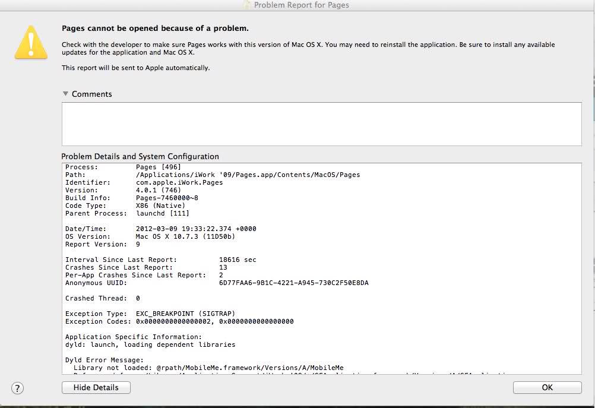
Task: Click Parent Process 'launchd [111]'
Action: click(x=163, y=213)
